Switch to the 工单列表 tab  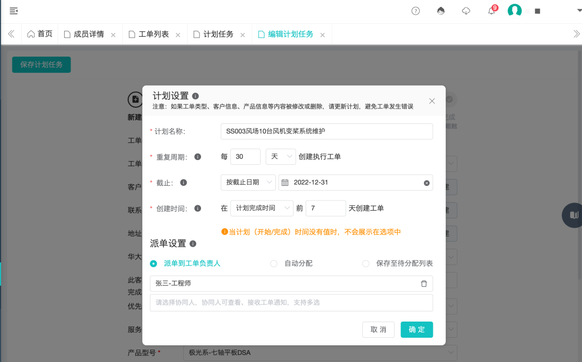tap(154, 34)
